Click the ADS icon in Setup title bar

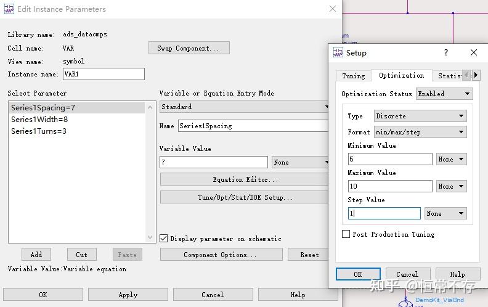338,53
